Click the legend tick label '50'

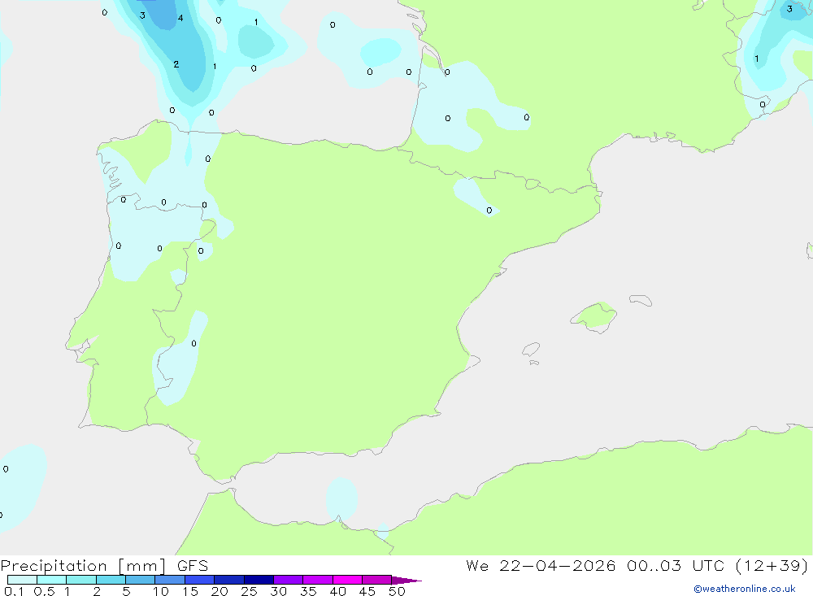click(x=398, y=591)
